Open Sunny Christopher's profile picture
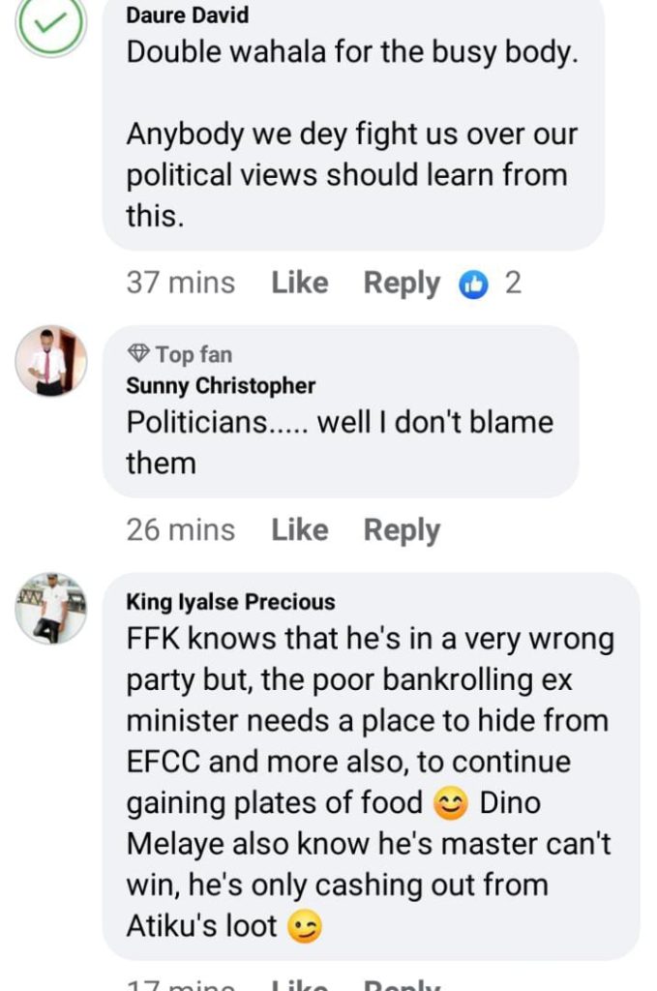The image size is (657, 991). tap(50, 360)
